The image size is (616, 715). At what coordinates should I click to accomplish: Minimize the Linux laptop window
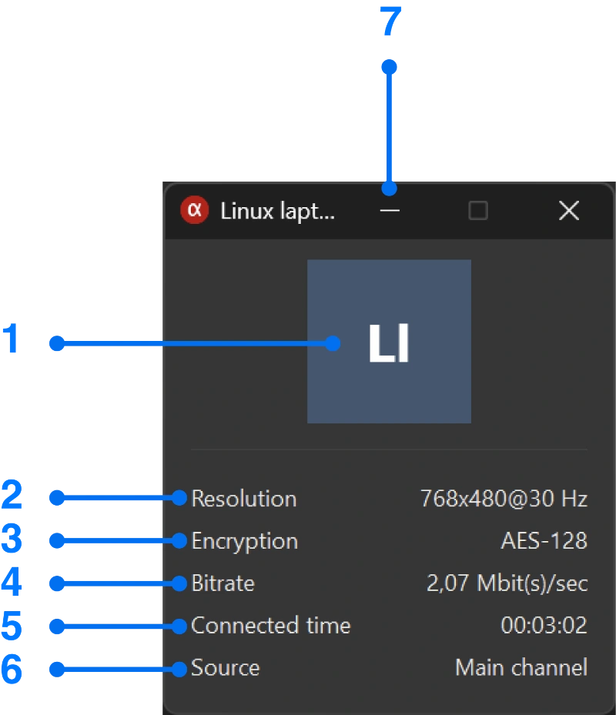click(x=390, y=210)
